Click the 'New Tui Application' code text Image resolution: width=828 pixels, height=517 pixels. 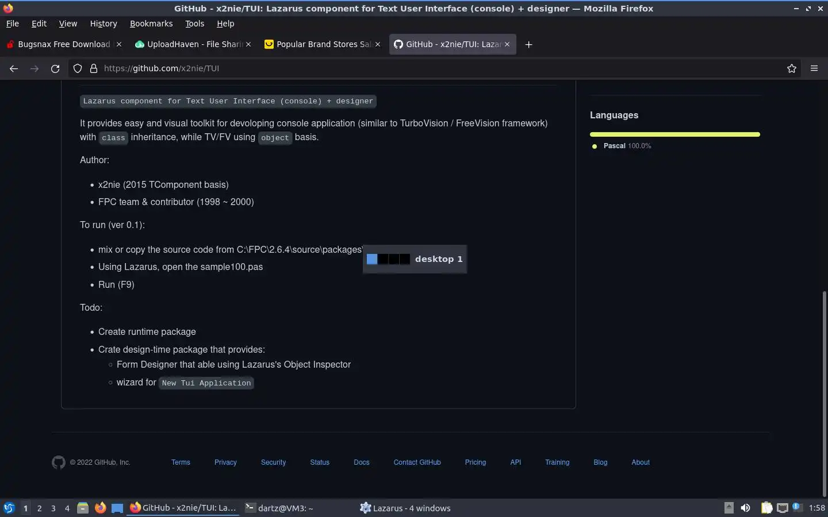click(206, 383)
